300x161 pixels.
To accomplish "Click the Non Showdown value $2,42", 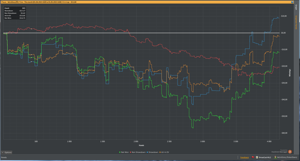I will tap(23, 13).
